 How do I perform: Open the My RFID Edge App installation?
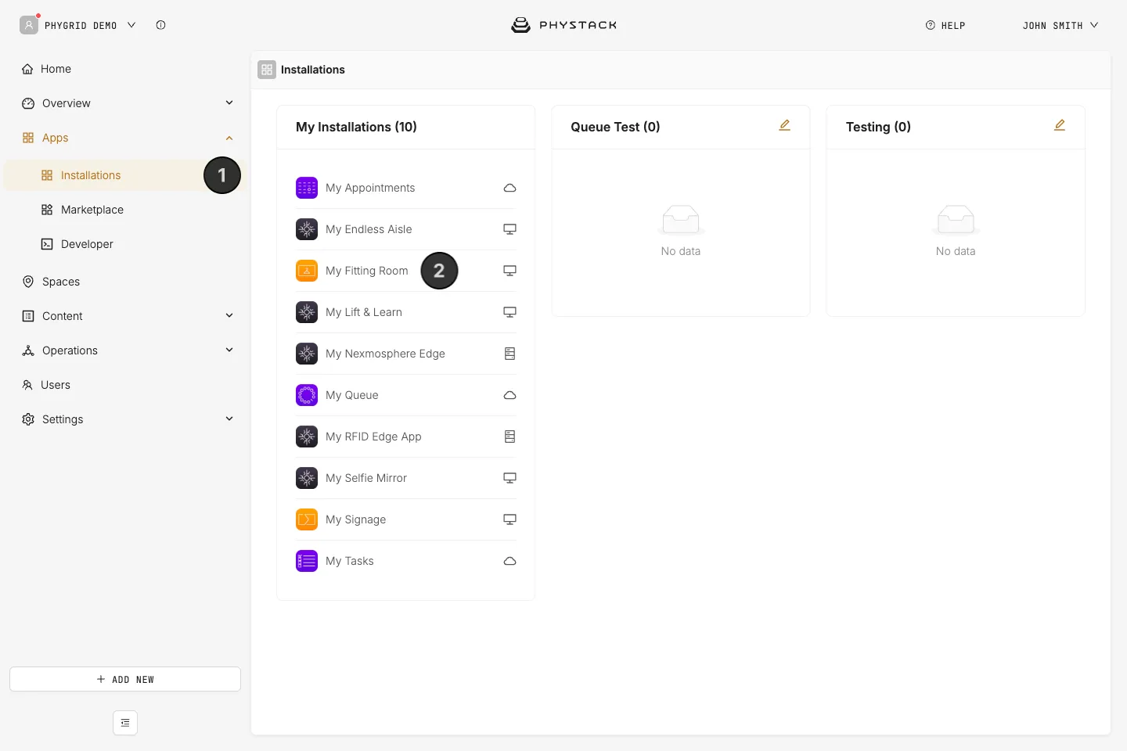(406, 437)
